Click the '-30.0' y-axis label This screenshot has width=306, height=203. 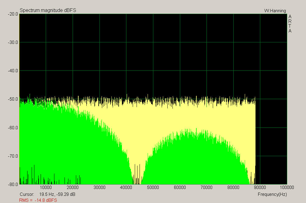tap(13, 42)
